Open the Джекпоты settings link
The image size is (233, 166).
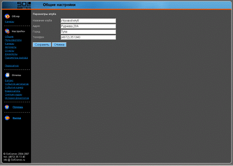11,54
